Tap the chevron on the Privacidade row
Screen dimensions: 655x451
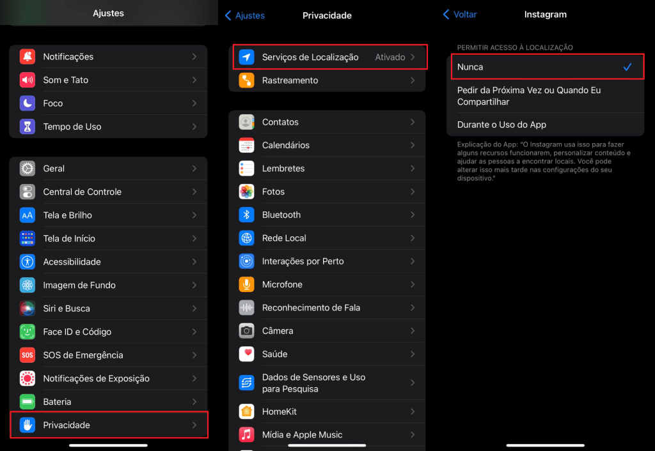coord(194,425)
